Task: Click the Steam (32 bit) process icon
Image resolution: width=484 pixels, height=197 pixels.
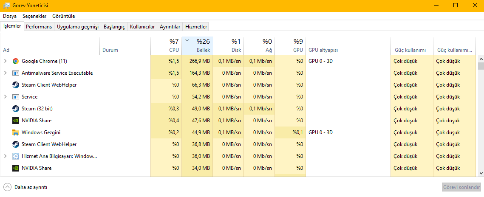Action: 16,109
